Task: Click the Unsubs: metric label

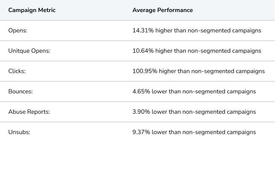Action: click(19, 132)
